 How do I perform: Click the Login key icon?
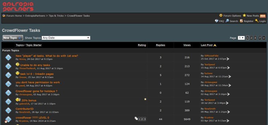tap(257, 21)
